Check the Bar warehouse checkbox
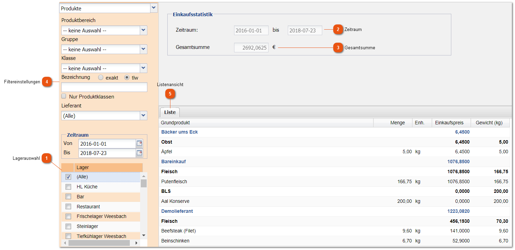515x250 pixels. 68,197
